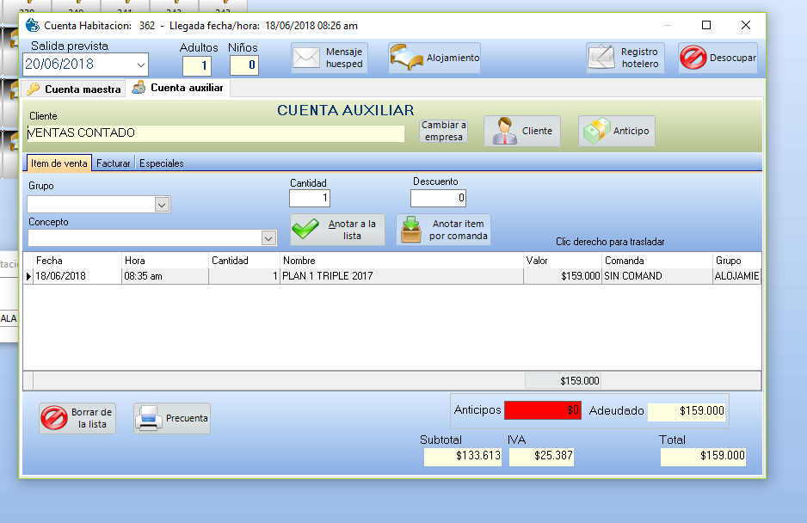Viewport: 807px width, 523px height.
Task: Open Registro hotelero notepad icon
Action: tap(602, 58)
